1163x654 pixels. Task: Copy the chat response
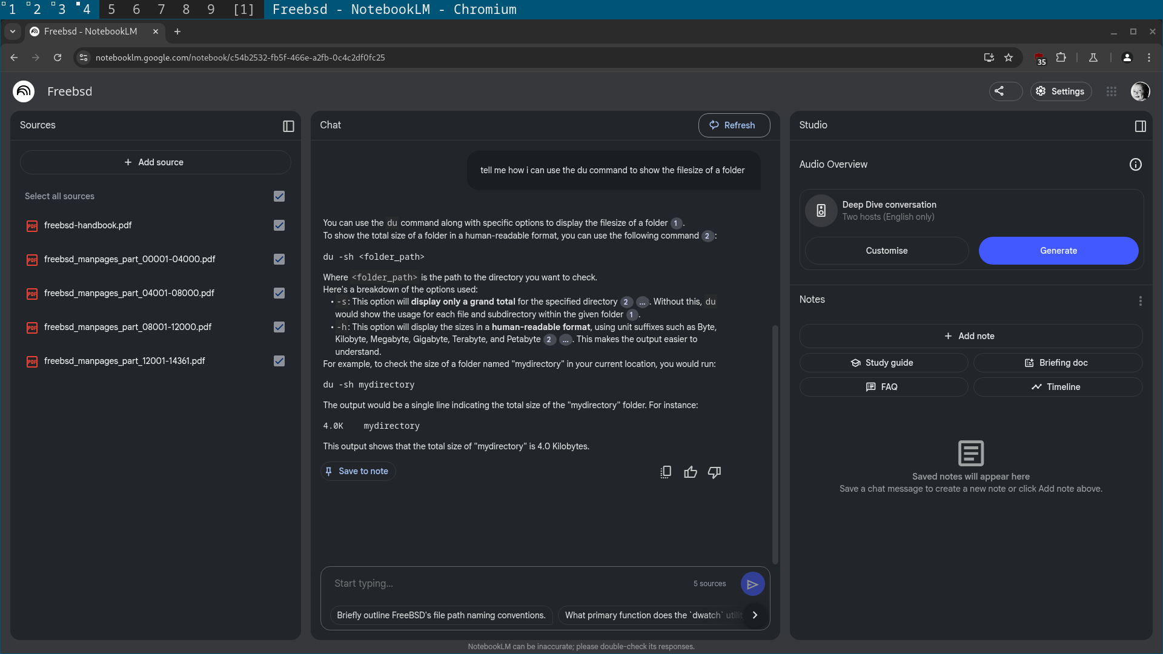(x=666, y=472)
